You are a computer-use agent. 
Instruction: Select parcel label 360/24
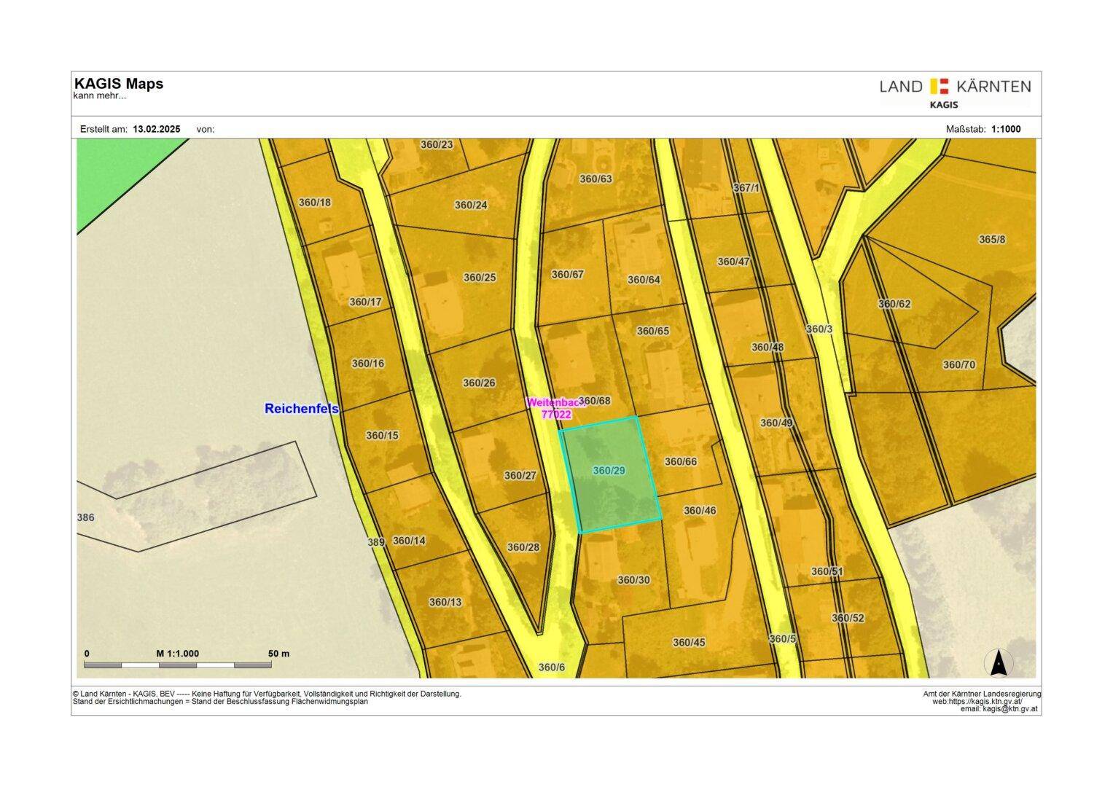pos(471,205)
